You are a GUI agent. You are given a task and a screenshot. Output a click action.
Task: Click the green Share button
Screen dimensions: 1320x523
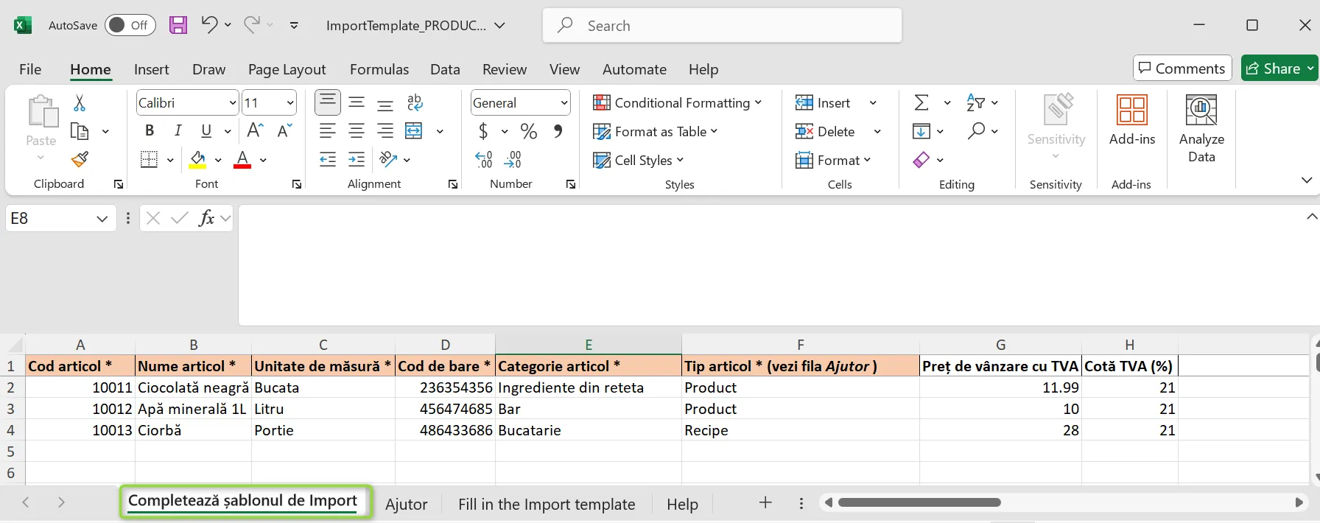[1279, 69]
